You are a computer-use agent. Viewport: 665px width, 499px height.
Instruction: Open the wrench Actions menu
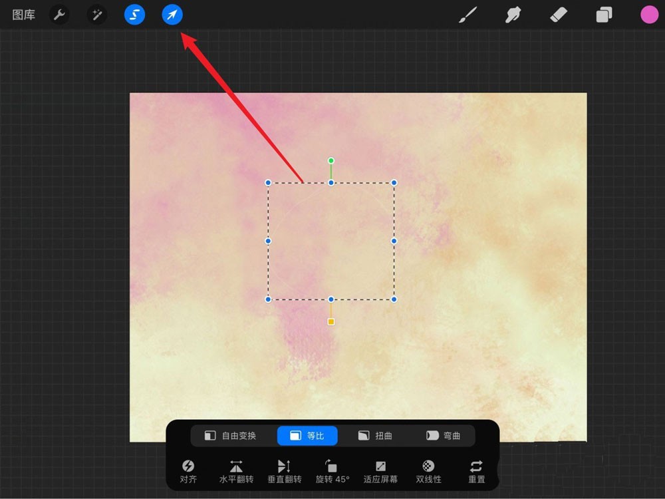tap(59, 15)
